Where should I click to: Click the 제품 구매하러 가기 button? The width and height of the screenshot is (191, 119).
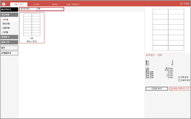tap(180, 89)
